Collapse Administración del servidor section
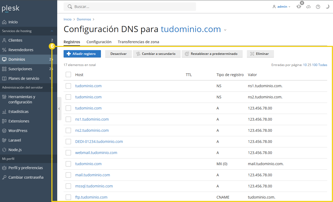Viewport: 333px width, 202px height. [52, 87]
